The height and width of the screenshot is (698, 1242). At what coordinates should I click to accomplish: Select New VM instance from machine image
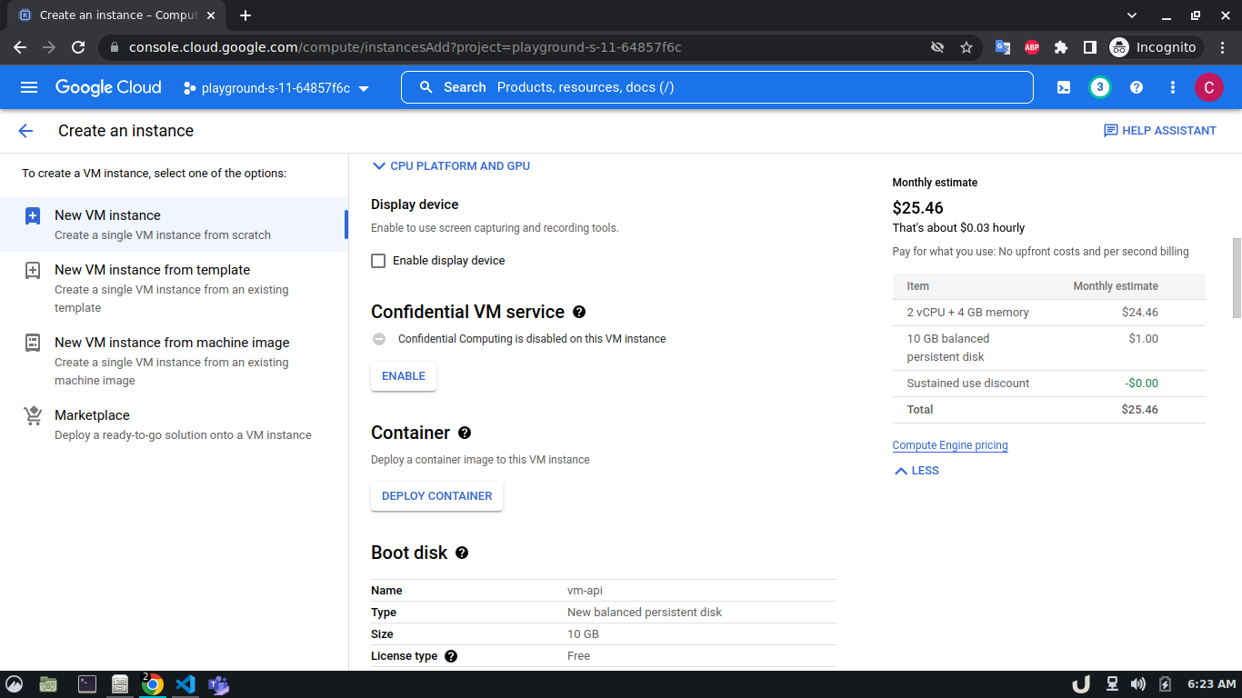click(x=174, y=361)
